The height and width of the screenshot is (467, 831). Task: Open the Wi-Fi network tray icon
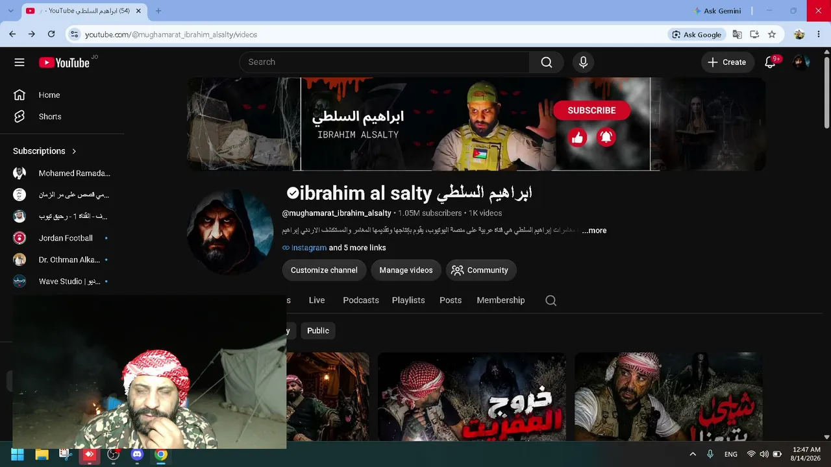tap(751, 454)
